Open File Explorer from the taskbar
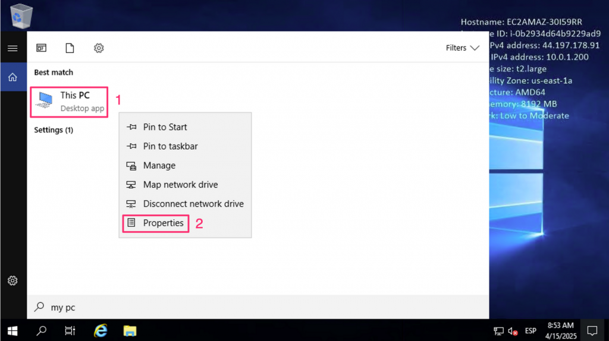The width and height of the screenshot is (609, 341). coord(130,330)
